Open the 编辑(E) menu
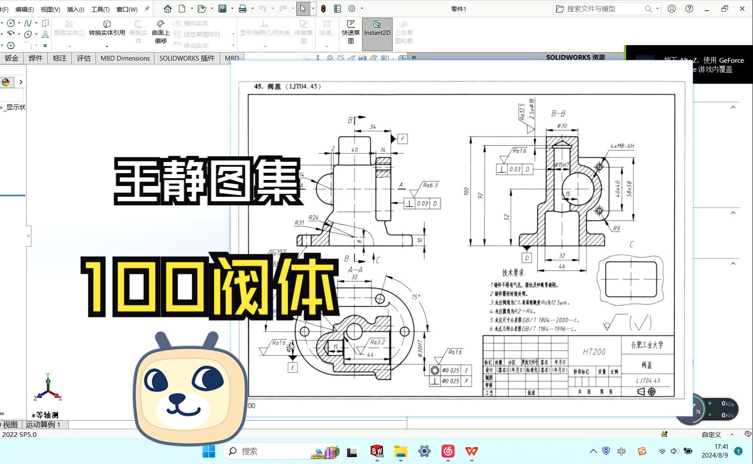The image size is (753, 464). coord(25,9)
